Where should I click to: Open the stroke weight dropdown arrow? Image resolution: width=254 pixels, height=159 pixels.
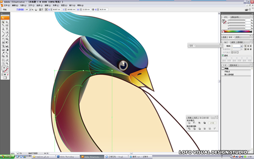pos(241,46)
